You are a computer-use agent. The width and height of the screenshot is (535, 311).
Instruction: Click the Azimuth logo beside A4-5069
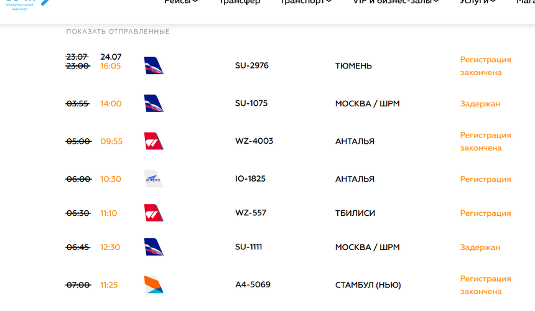click(154, 285)
